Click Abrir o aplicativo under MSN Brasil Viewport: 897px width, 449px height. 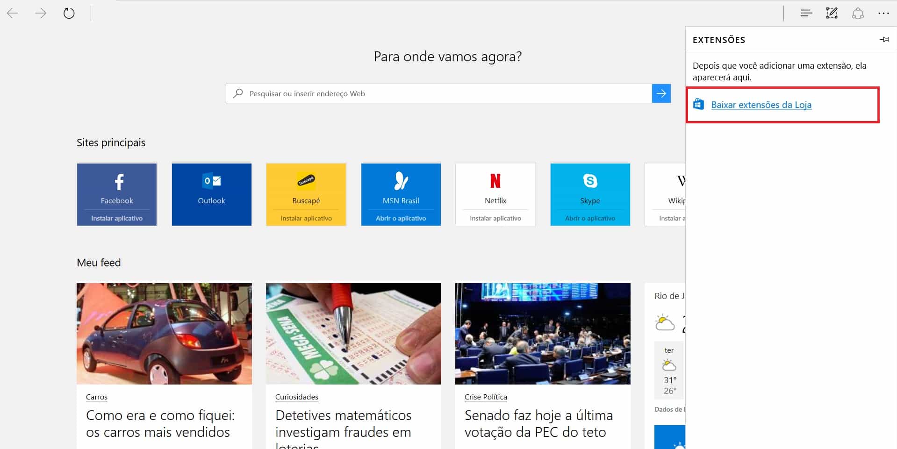tap(401, 218)
